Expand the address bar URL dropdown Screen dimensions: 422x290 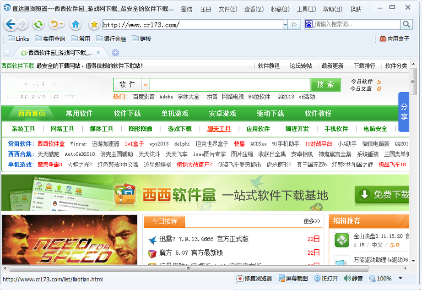(x=285, y=24)
